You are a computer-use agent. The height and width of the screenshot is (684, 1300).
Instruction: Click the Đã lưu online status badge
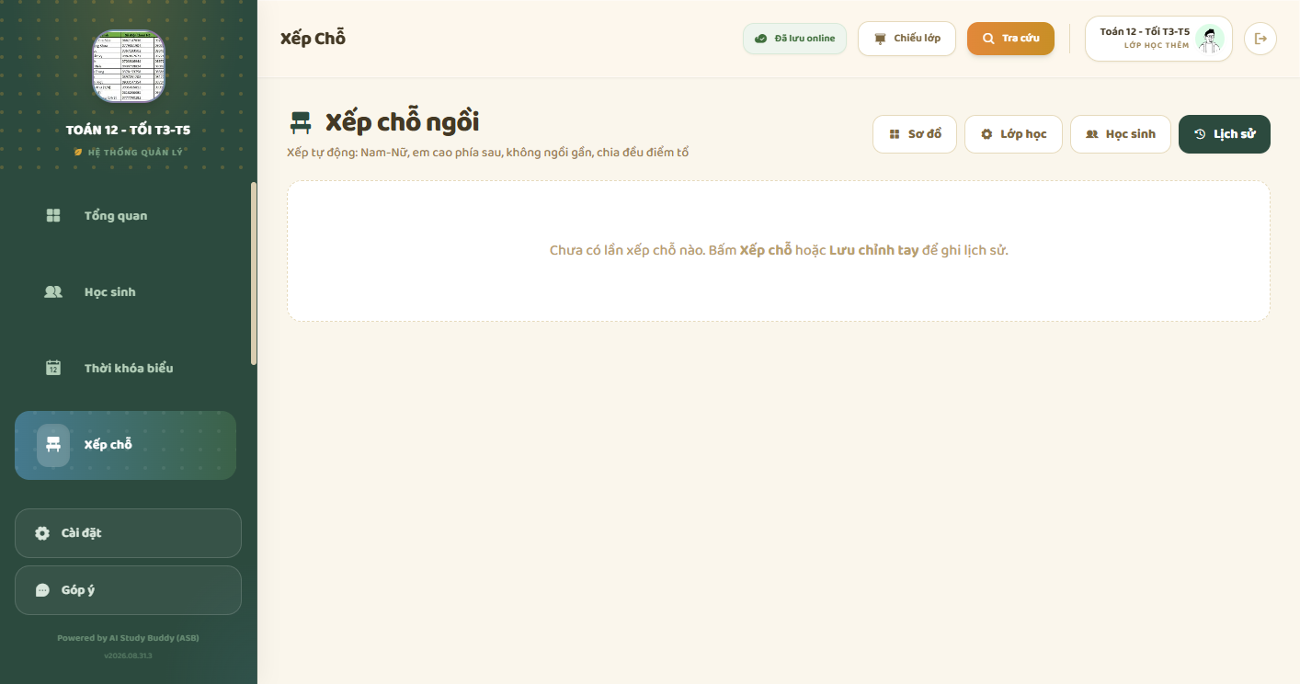pos(794,39)
